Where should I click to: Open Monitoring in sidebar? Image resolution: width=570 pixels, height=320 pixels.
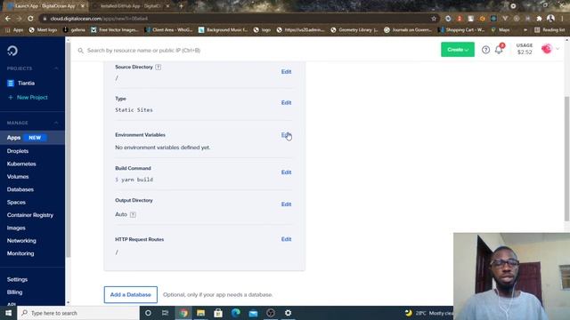(20, 253)
